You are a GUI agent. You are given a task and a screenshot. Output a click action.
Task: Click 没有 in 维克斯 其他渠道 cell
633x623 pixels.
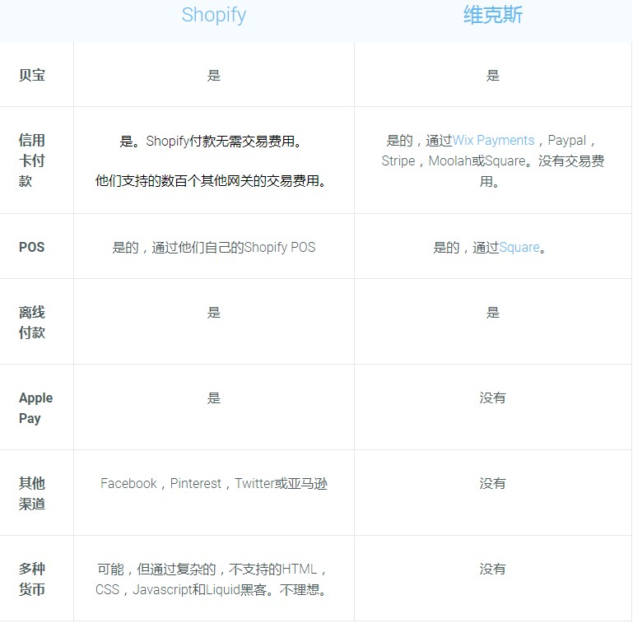[x=492, y=483]
